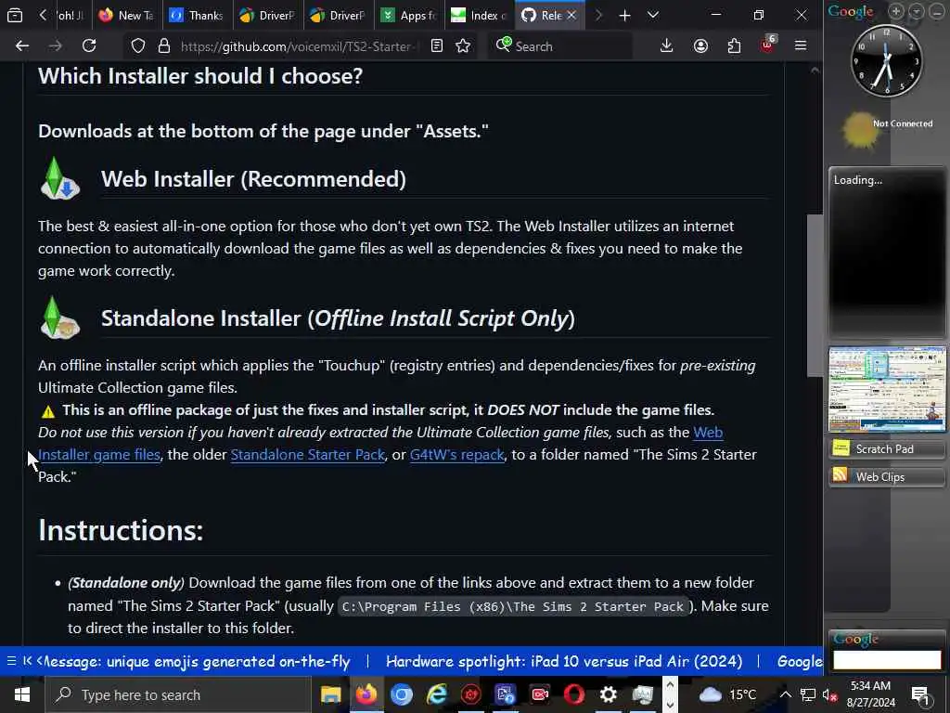Open the red Opera icon on taskbar

pyautogui.click(x=573, y=694)
